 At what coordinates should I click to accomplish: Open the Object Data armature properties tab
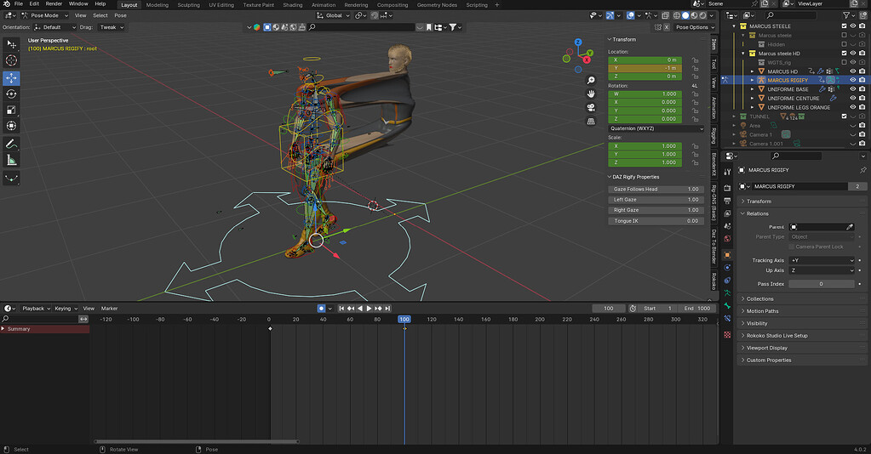point(727,293)
